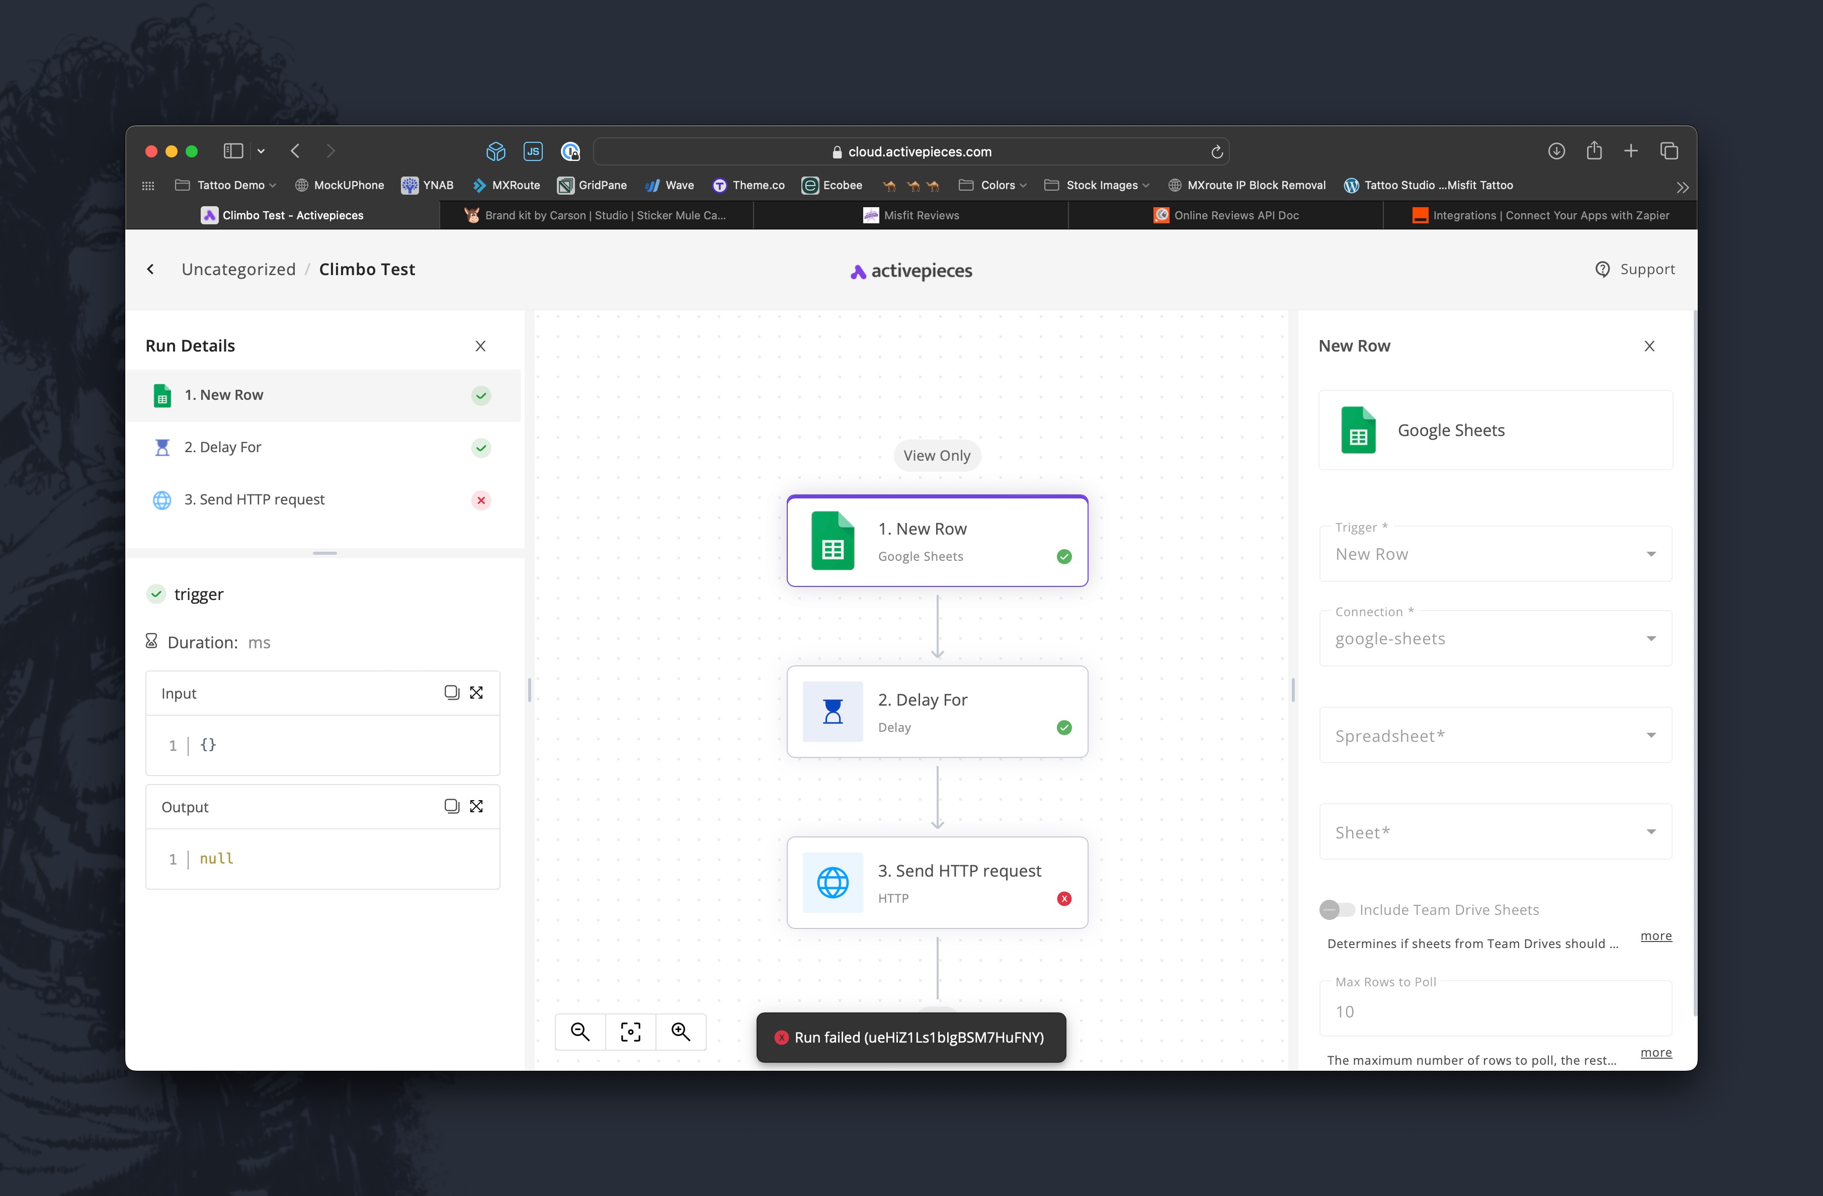Click the Max Rows to Poll field
Image resolution: width=1823 pixels, height=1196 pixels.
tap(1495, 1011)
